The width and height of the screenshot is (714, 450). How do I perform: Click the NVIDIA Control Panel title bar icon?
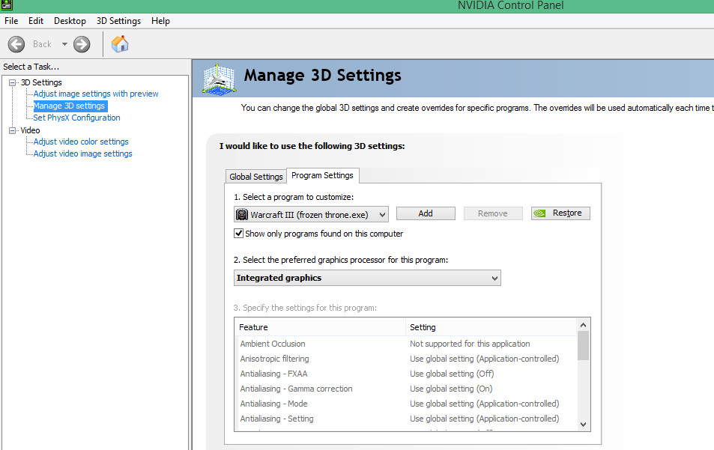pos(7,5)
